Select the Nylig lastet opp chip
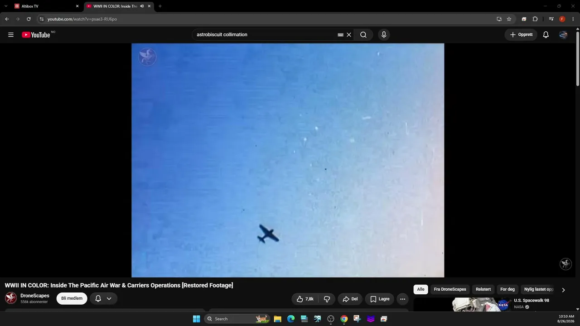Viewport: 580px width, 326px height. coord(538,289)
